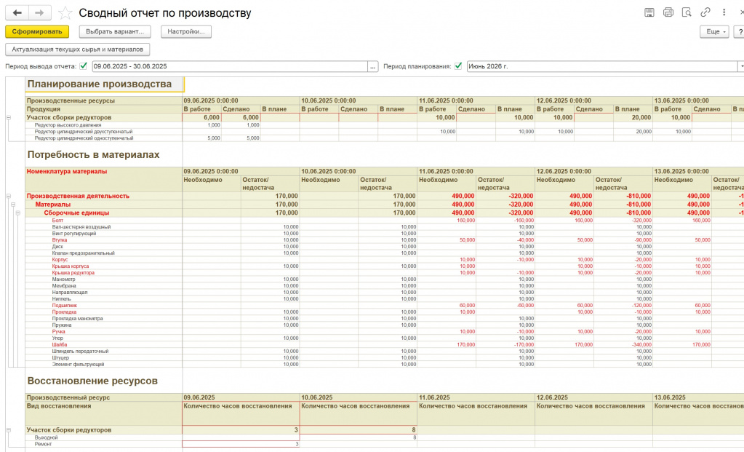Viewport: 744px width, 452px height.
Task: Select the 'Подшипник' material row
Action: click(x=104, y=306)
